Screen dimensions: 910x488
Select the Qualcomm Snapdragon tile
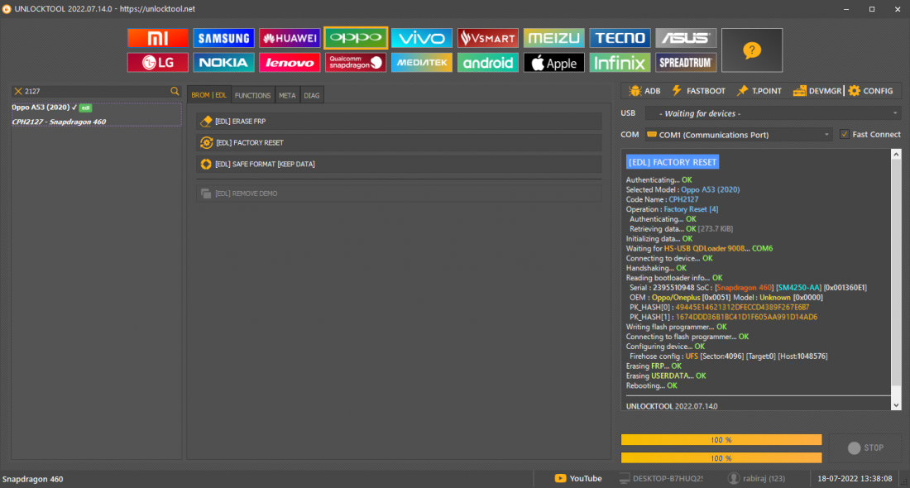[356, 63]
